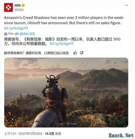Open the three-dot more options menu

(126, 5)
